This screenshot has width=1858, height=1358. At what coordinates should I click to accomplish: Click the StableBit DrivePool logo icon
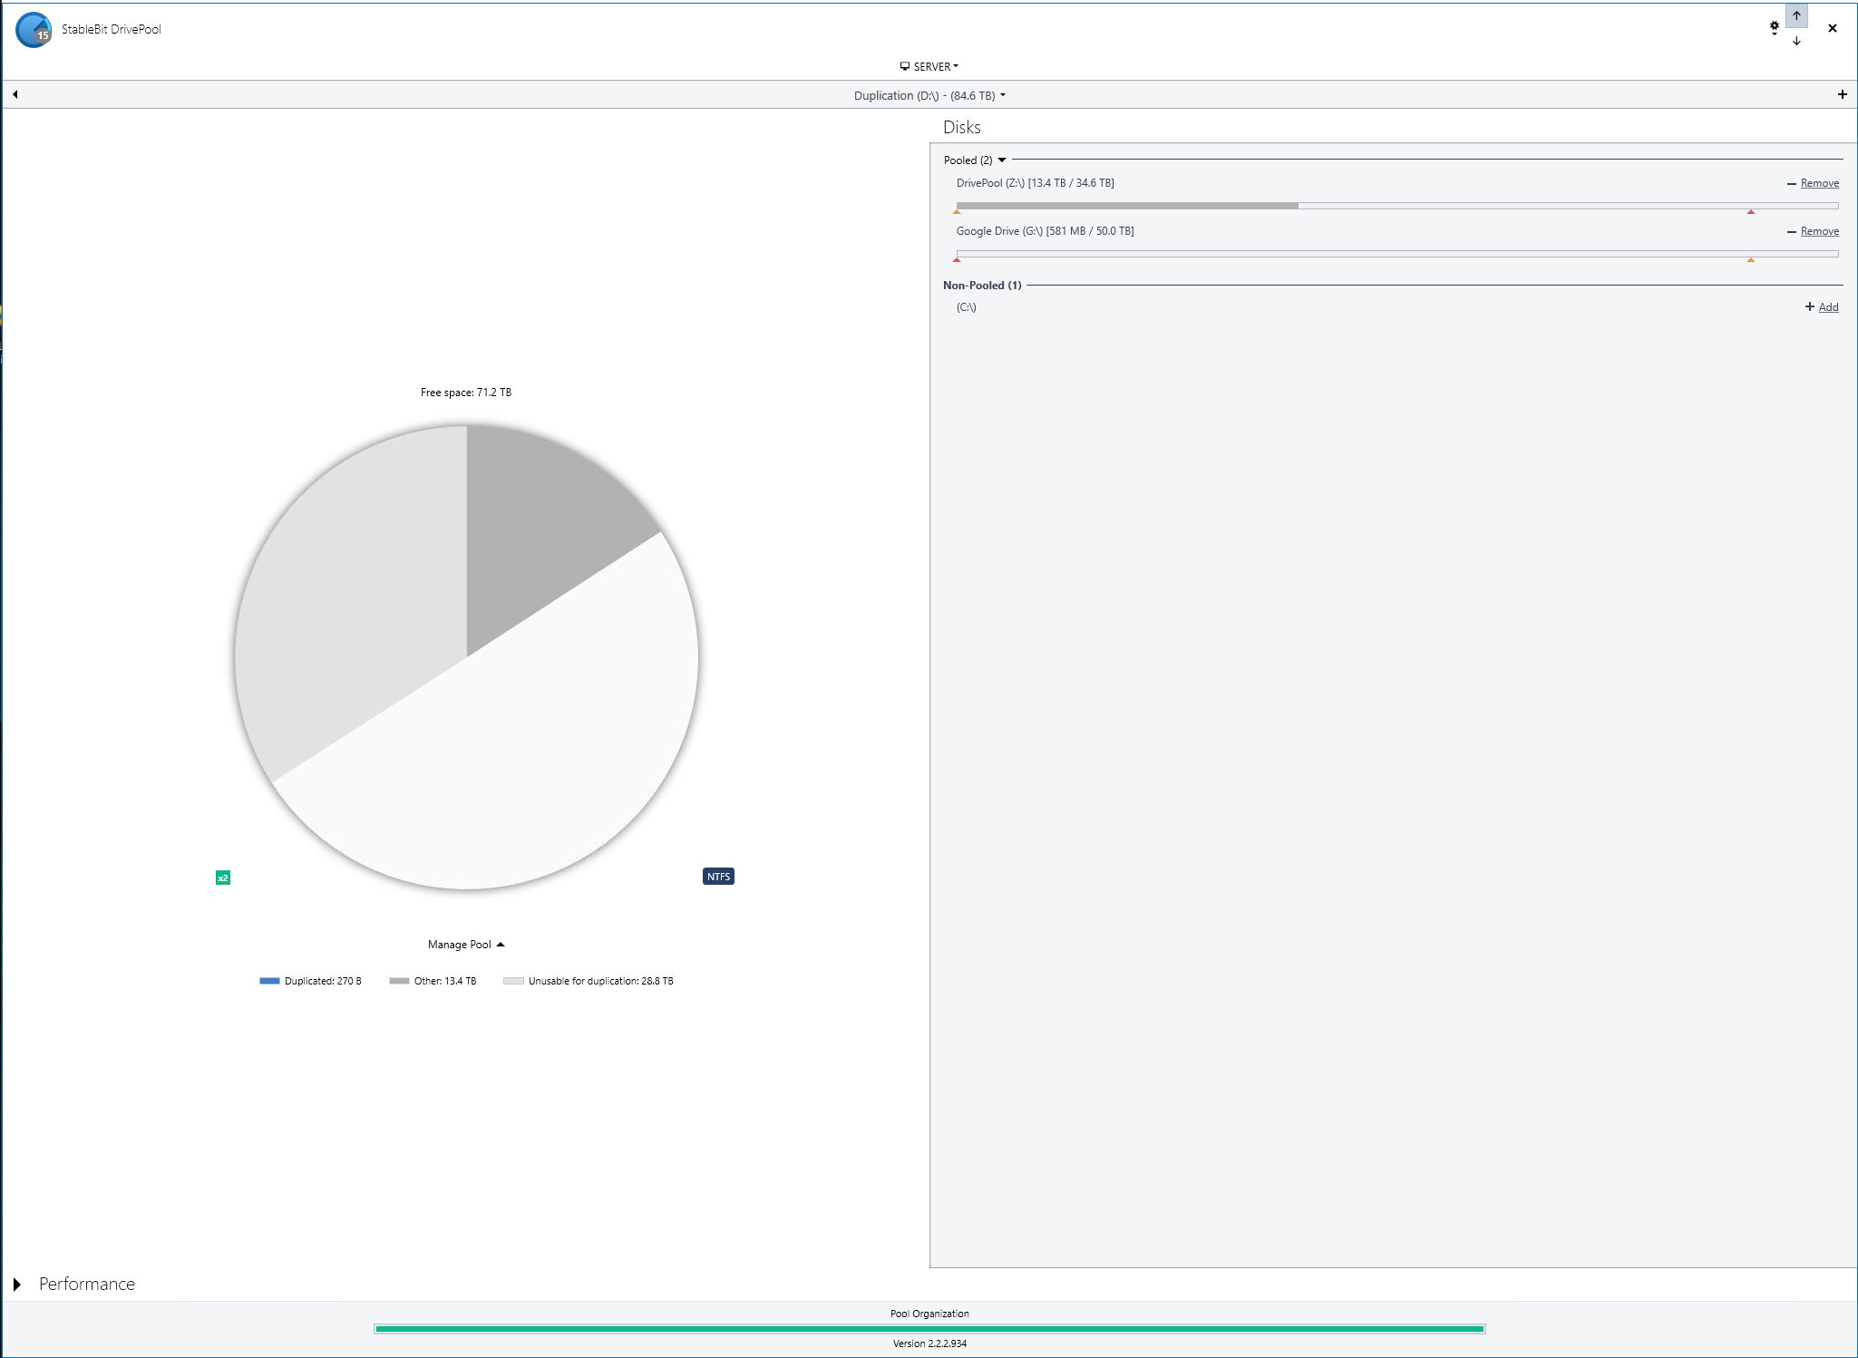tap(34, 30)
